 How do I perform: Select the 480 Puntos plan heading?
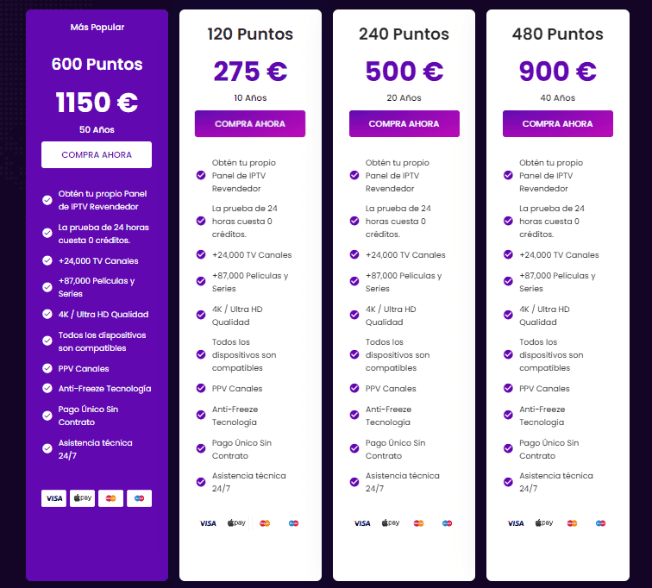[557, 34]
